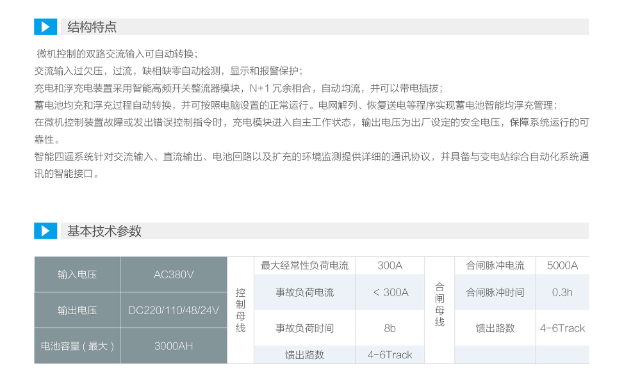Select the 结构特点 section heading

(x=92, y=27)
